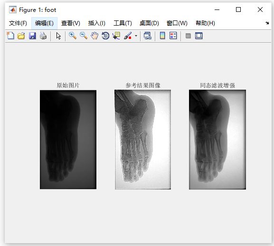Expand the toolbar dock arrow at right

tap(267, 23)
